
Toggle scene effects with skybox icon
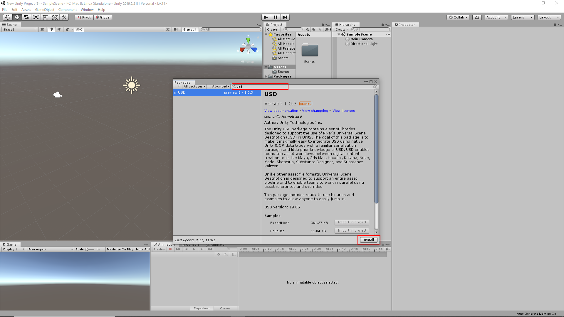pyautogui.click(x=67, y=29)
